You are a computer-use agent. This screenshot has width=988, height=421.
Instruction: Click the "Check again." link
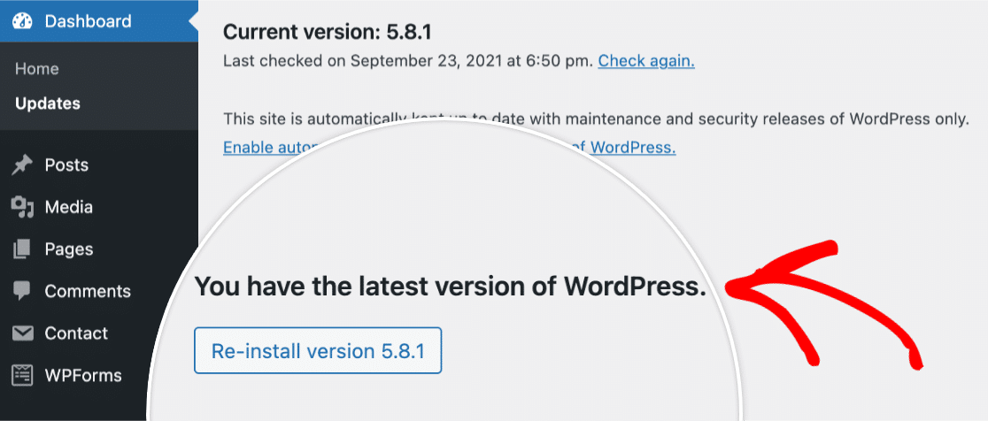646,61
